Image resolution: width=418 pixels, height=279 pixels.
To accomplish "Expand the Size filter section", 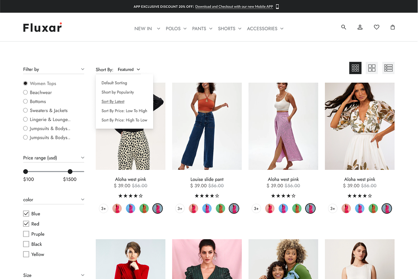I will tap(83, 275).
